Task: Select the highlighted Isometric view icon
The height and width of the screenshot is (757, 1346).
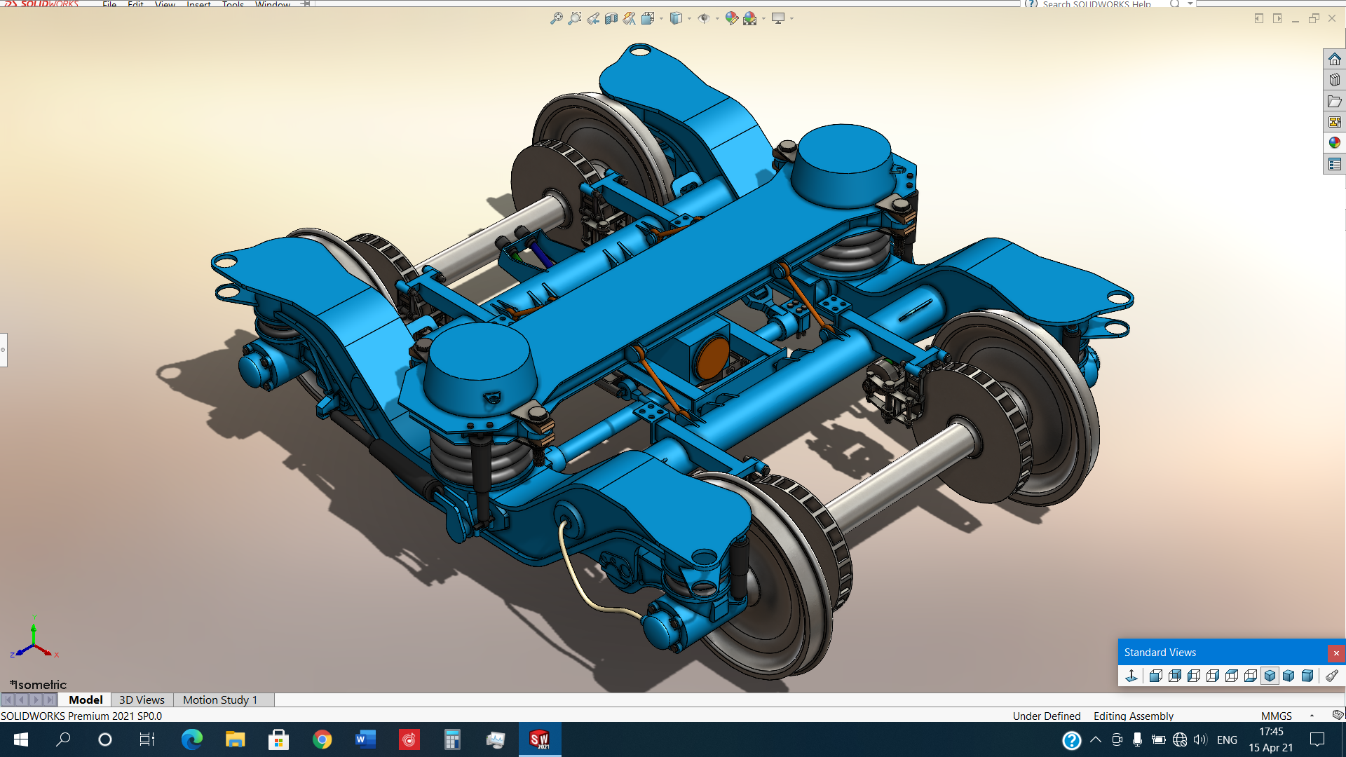Action: pos(1270,676)
